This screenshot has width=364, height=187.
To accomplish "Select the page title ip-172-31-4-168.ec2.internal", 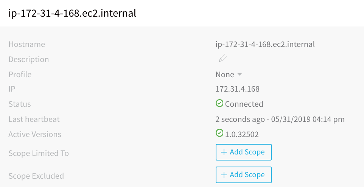I will 72,13.
